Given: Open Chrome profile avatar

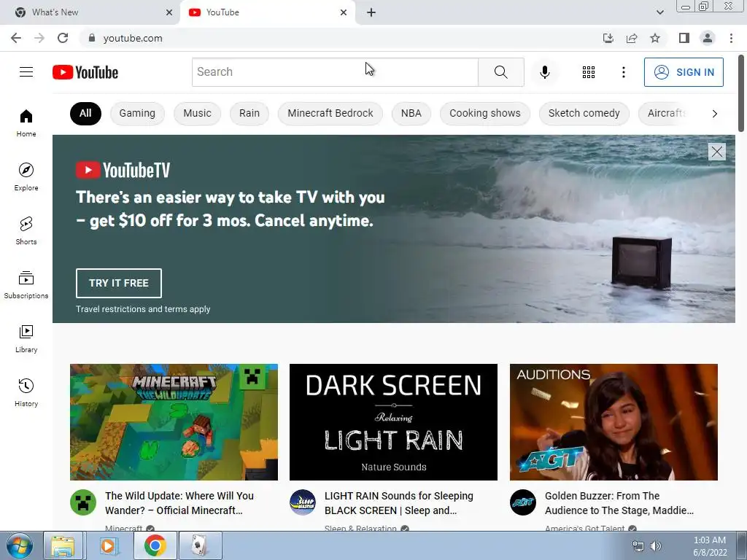Looking at the screenshot, I should 708,38.
